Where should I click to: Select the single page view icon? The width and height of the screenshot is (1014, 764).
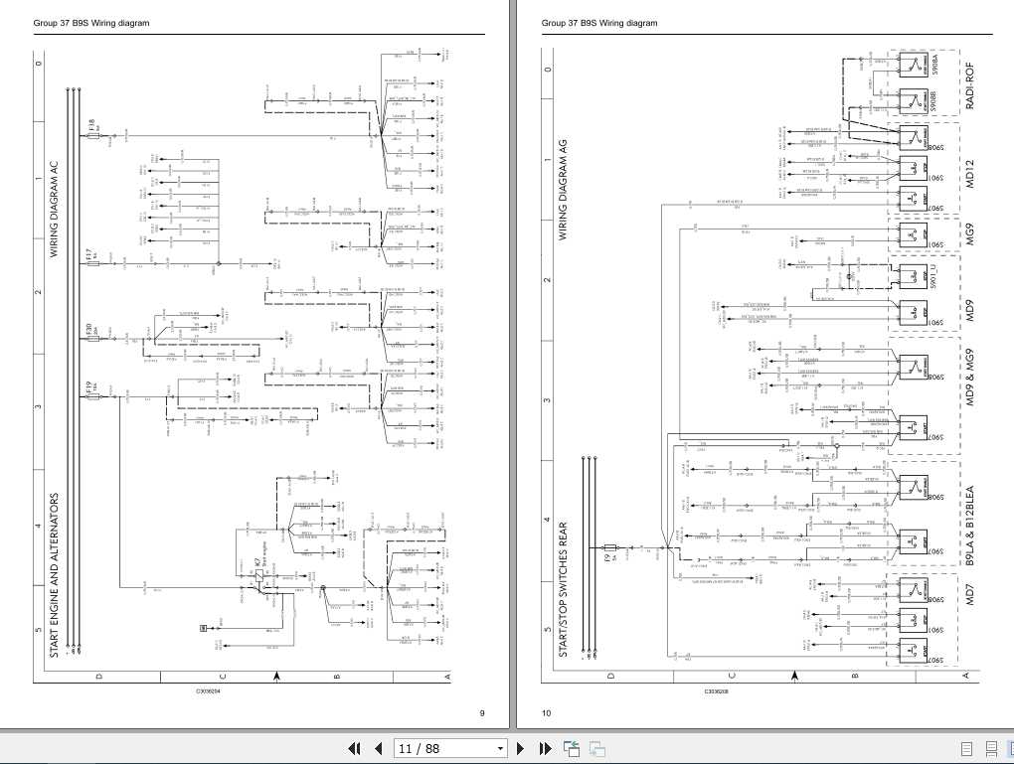964,748
